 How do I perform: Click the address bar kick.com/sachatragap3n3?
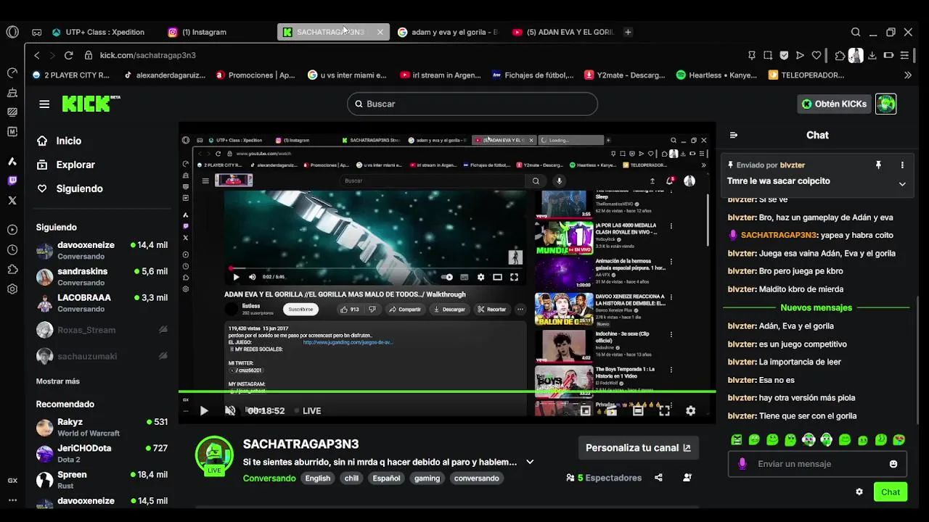(147, 55)
